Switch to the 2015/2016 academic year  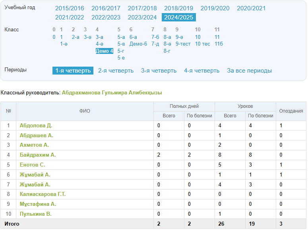coord(70,8)
